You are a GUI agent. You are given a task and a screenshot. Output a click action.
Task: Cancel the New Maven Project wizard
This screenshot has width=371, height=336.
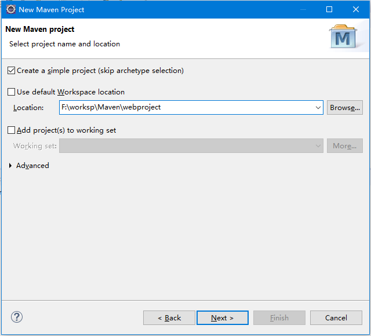(336, 318)
